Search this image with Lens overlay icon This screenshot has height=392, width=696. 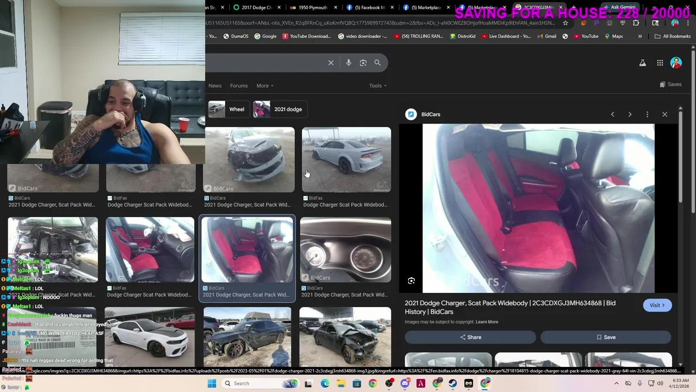coord(411,281)
